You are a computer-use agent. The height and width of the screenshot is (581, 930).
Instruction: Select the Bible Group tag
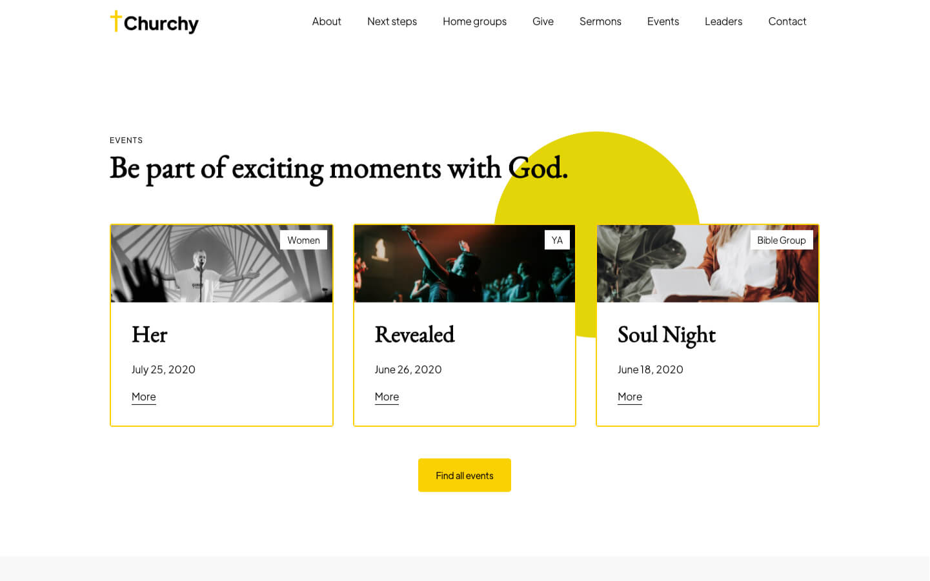(782, 240)
